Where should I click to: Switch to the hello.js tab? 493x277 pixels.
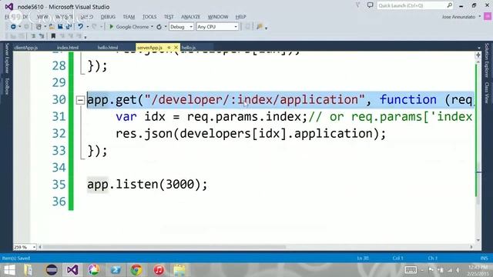point(189,48)
